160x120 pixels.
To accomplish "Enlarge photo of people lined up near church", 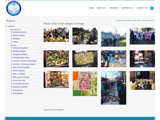I will (x=113, y=37).
